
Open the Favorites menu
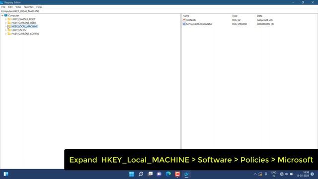click(x=28, y=7)
